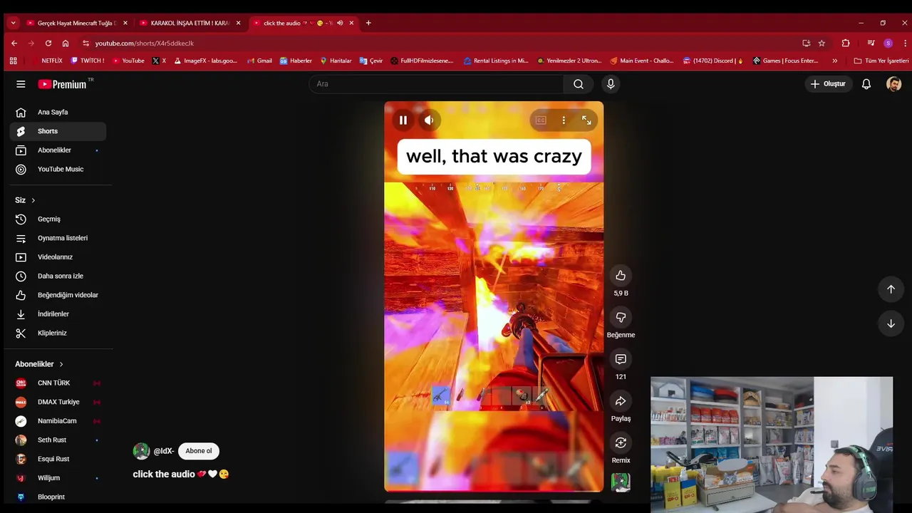This screenshot has width=912, height=513.
Task: Show more bookmarks with double chevron
Action: click(x=835, y=61)
